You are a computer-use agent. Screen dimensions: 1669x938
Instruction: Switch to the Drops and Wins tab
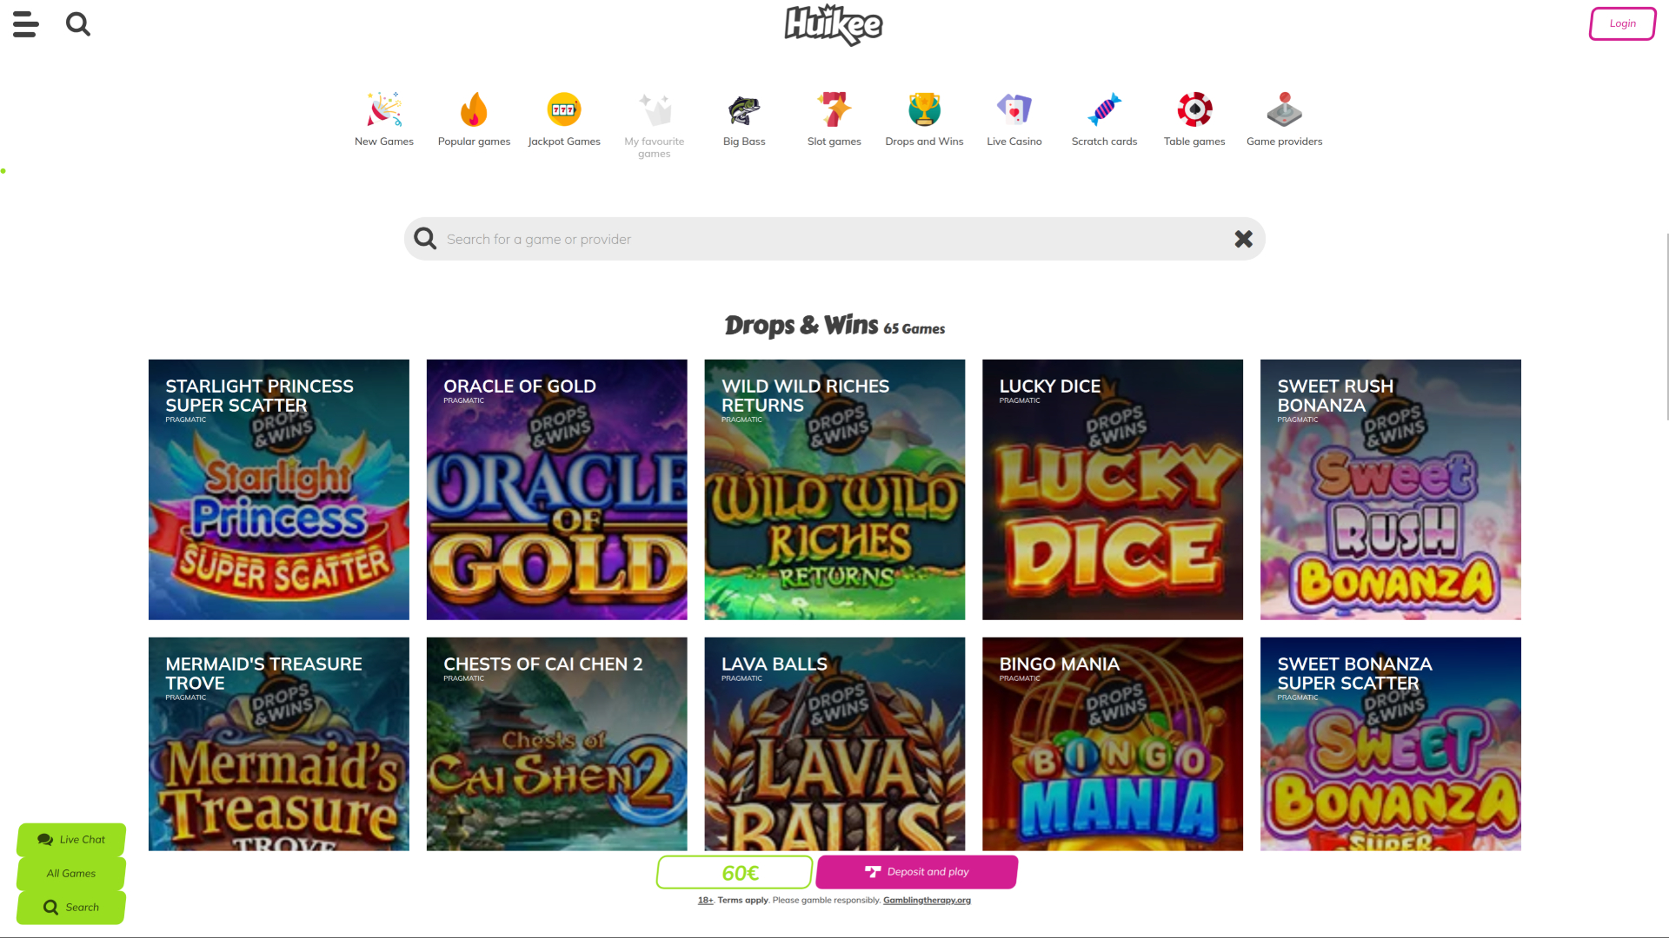pyautogui.click(x=924, y=119)
